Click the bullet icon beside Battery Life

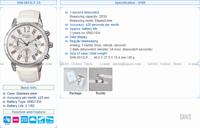pyautogui.click(x=4, y=106)
